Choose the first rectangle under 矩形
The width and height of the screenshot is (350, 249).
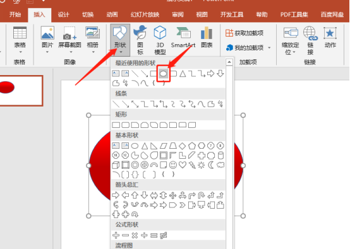pos(116,125)
